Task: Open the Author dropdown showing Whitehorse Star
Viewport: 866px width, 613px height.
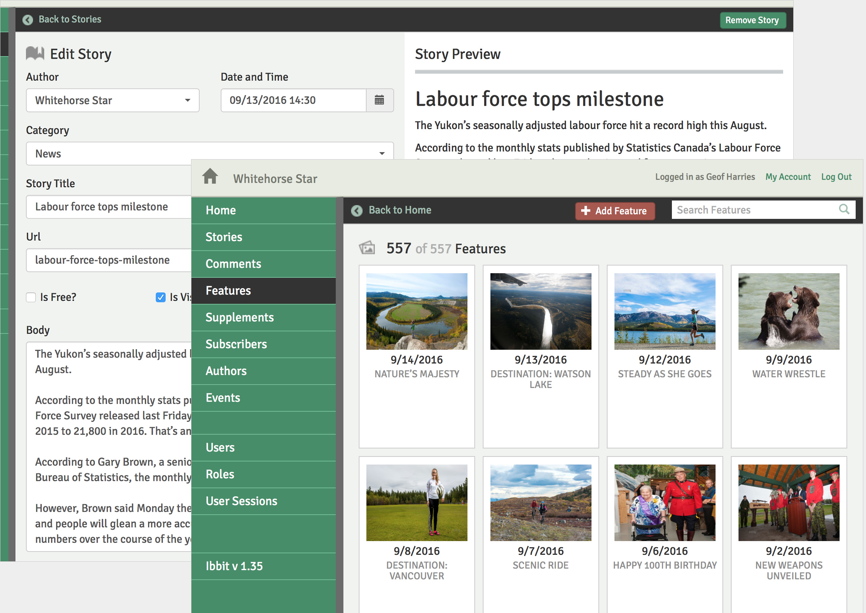Action: (113, 100)
